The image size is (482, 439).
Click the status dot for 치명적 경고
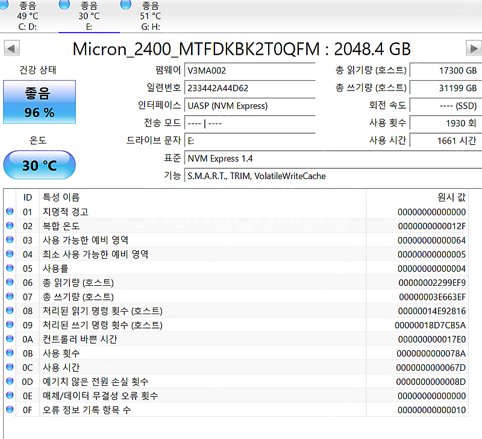click(x=10, y=212)
